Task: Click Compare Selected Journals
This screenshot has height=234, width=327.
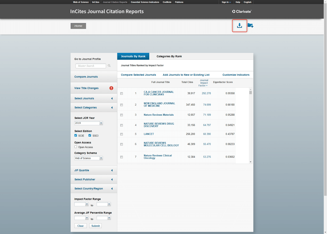Action: (138, 75)
